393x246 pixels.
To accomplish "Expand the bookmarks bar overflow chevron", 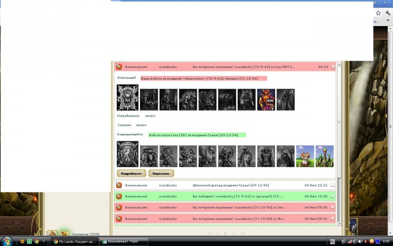I will click(388, 20).
